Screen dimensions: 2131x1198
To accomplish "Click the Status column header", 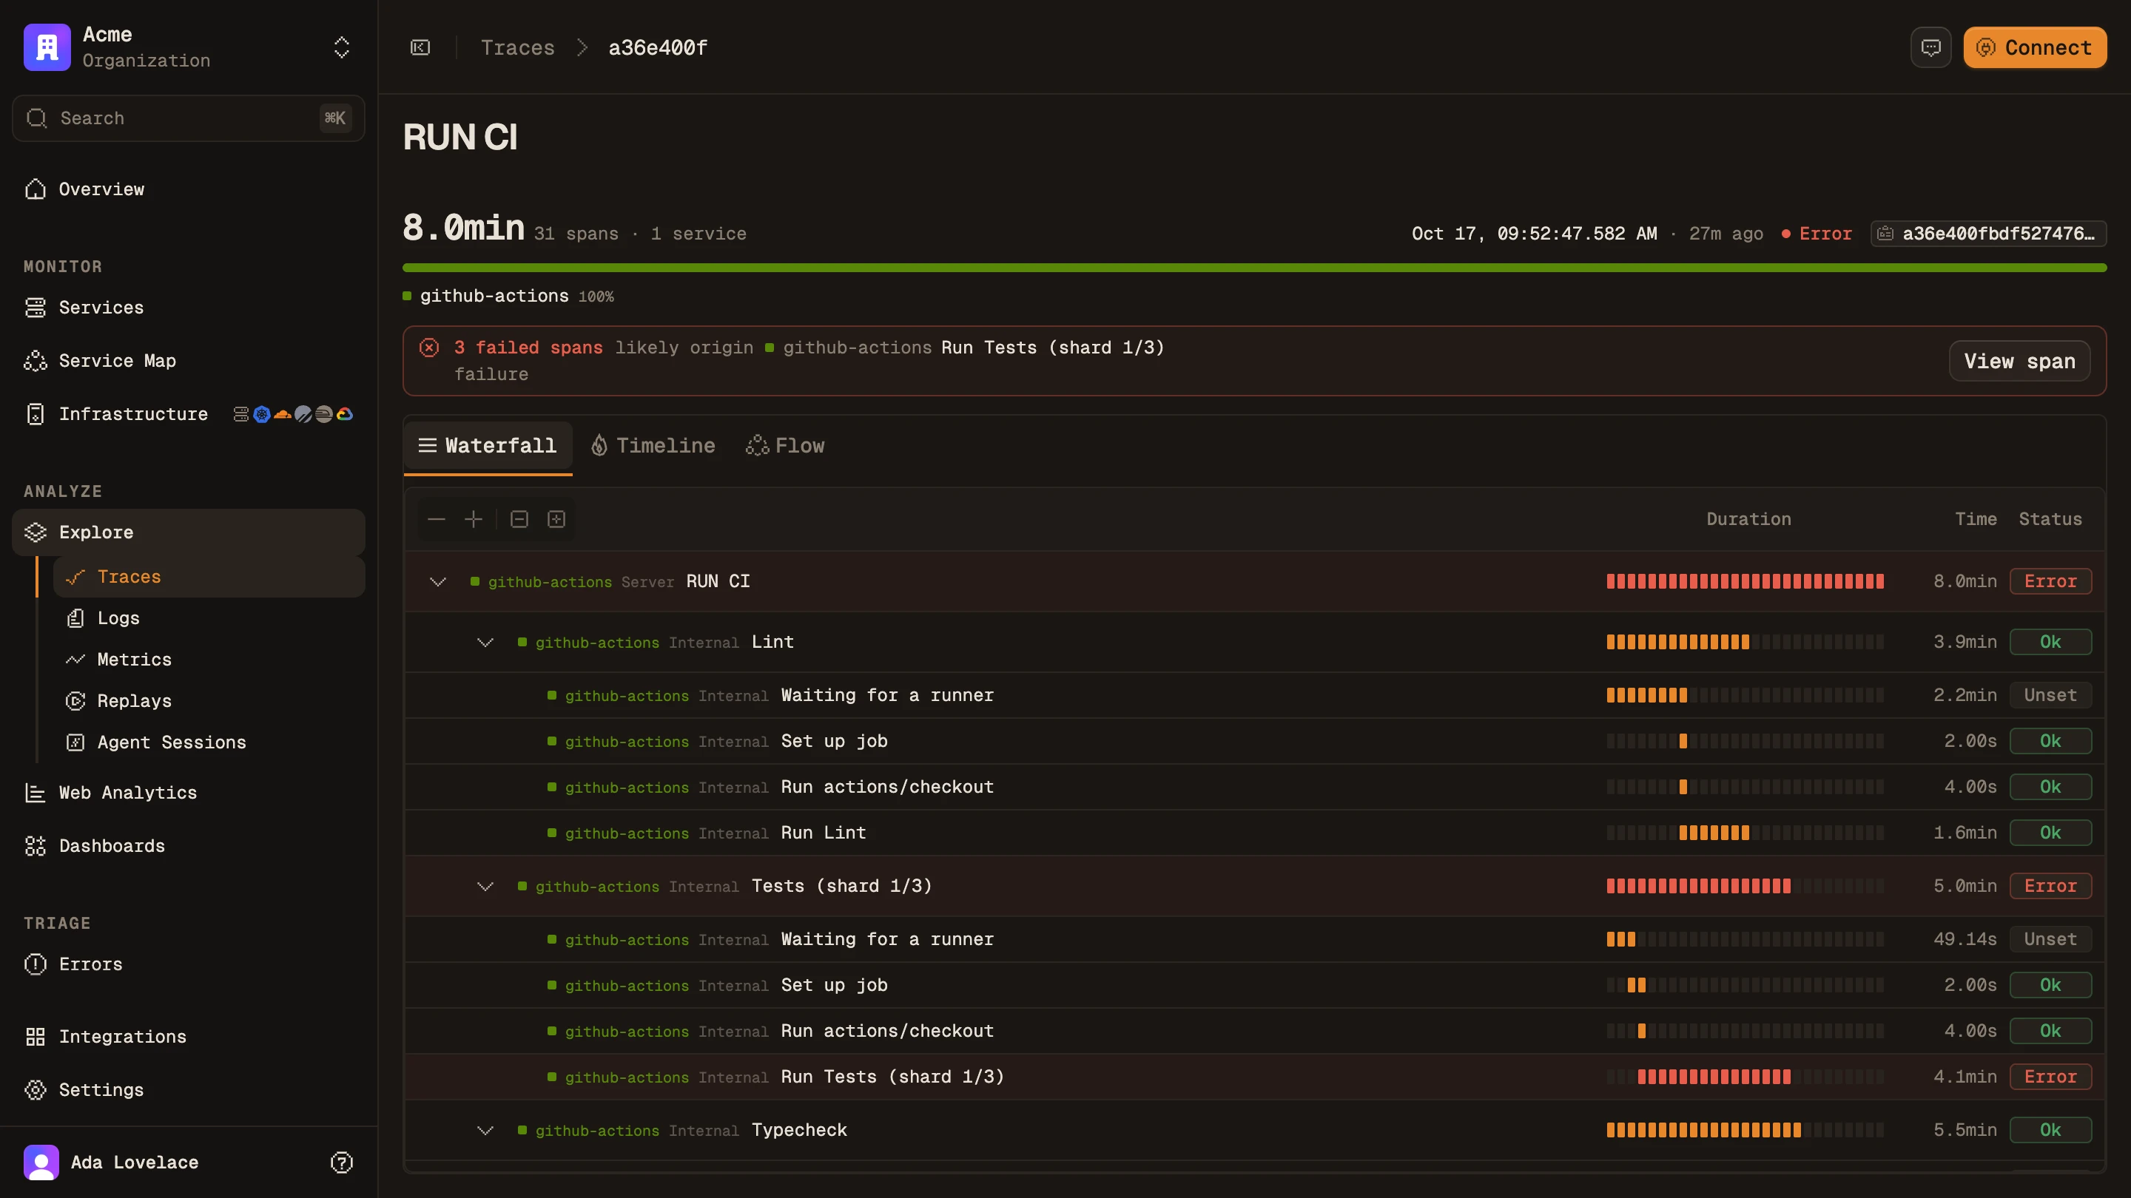I will tap(2050, 519).
